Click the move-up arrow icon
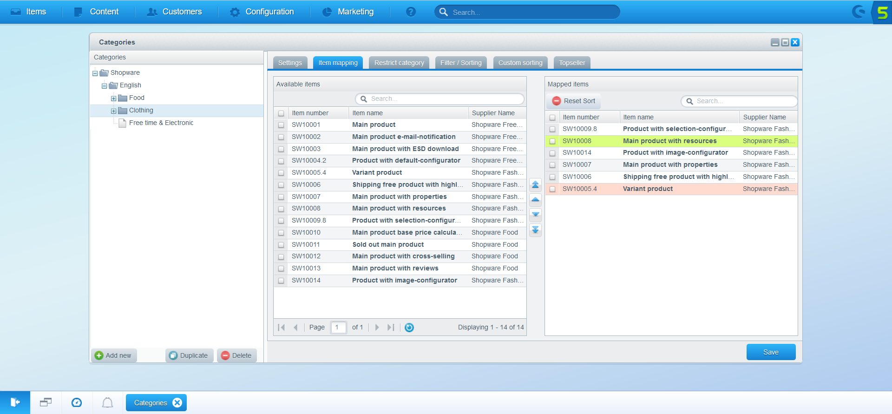892x414 pixels. (535, 200)
